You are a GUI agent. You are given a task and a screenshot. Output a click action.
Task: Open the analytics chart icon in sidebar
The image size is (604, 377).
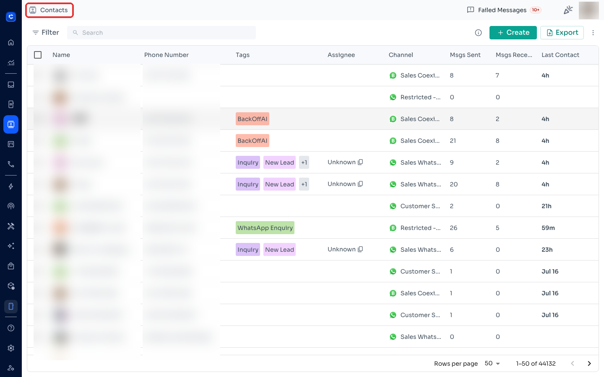coord(11,63)
